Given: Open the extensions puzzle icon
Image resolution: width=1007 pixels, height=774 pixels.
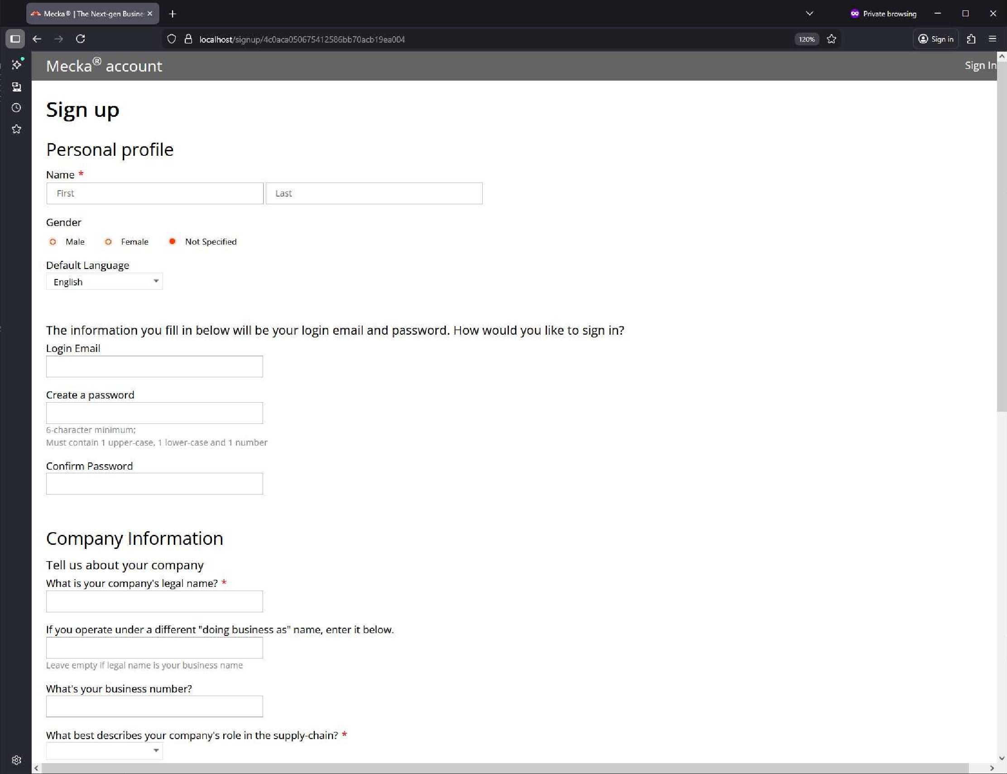Looking at the screenshot, I should [x=971, y=39].
